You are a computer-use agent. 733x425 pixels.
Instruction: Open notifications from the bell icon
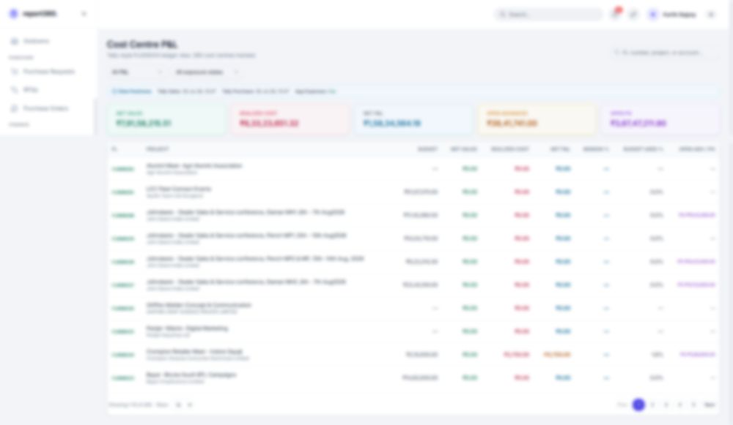pyautogui.click(x=615, y=15)
